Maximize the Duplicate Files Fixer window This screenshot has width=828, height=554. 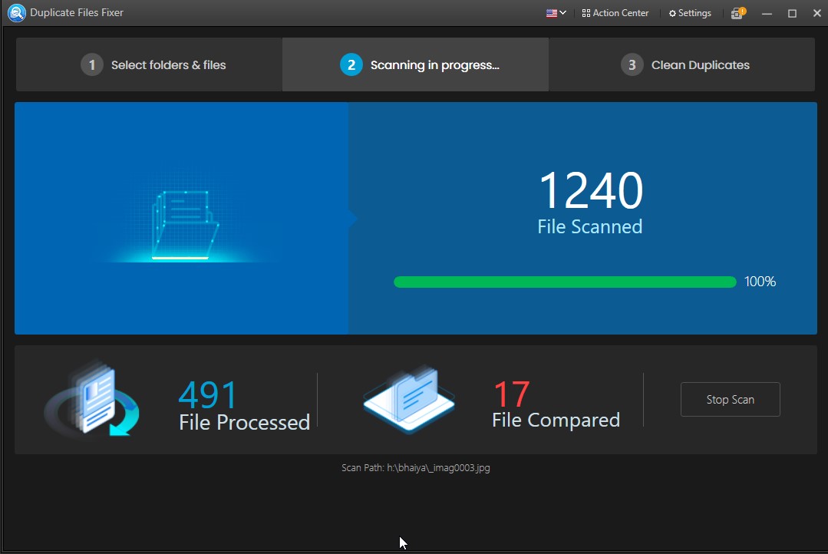coord(792,13)
